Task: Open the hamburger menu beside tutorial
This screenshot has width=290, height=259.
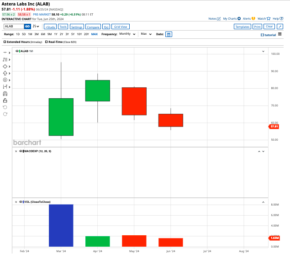Action: (x=279, y=34)
